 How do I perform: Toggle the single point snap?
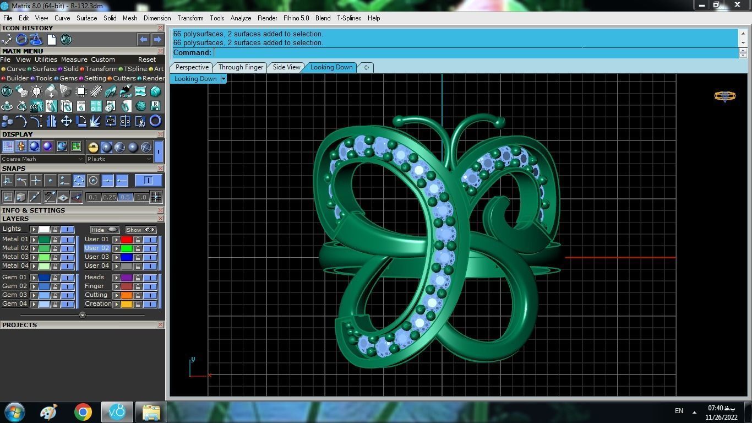(50, 180)
